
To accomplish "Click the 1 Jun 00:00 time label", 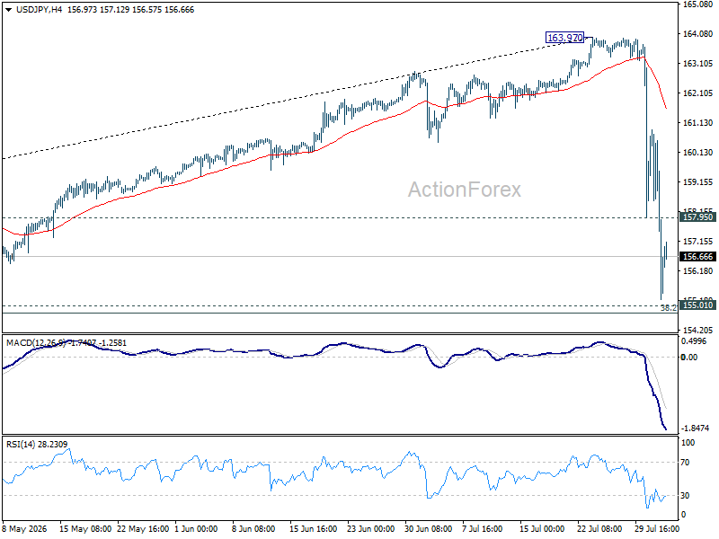I will [x=196, y=529].
